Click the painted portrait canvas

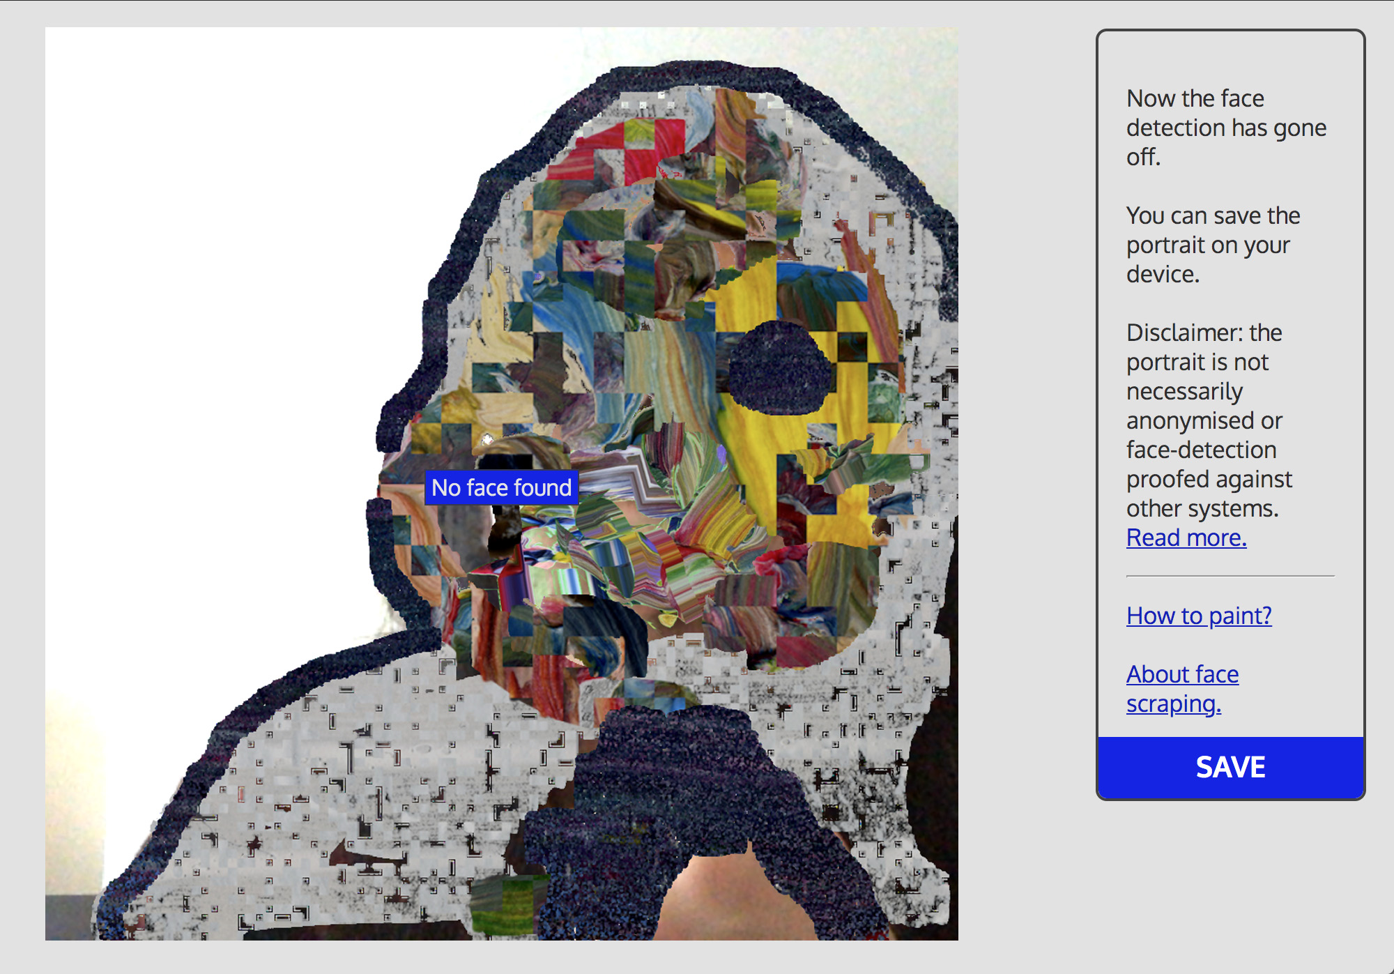click(502, 484)
